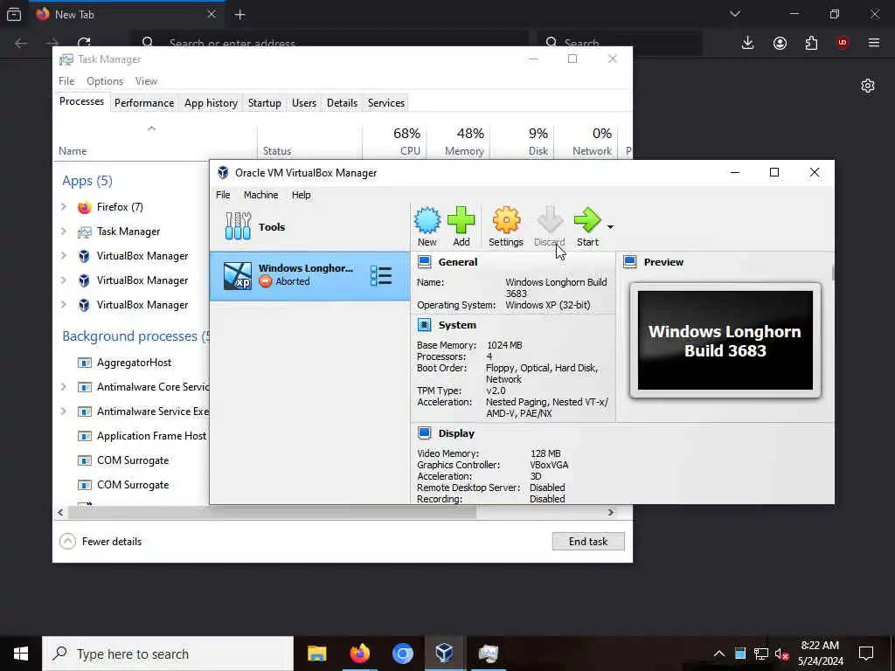Sort processes by Disk column
Viewport: 895px width, 671px height.
tap(522, 142)
